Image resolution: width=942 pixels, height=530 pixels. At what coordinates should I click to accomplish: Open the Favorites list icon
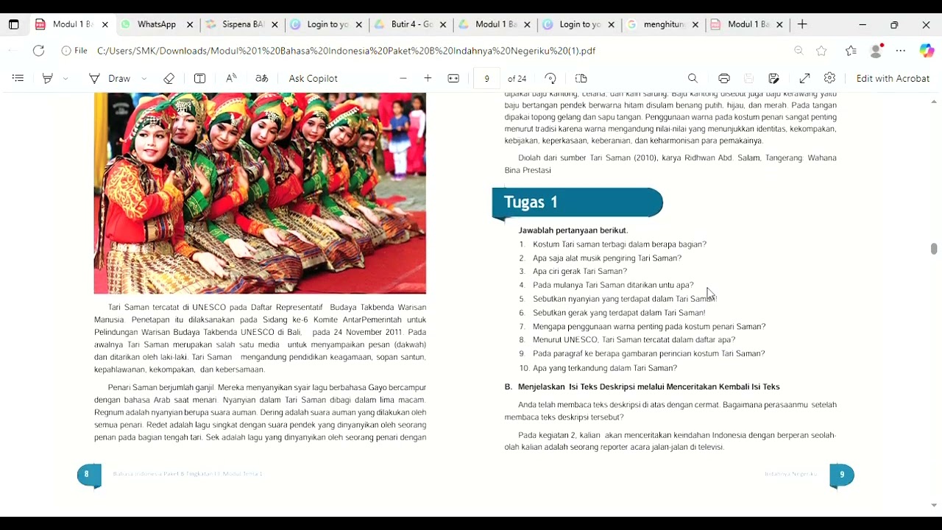click(x=851, y=51)
